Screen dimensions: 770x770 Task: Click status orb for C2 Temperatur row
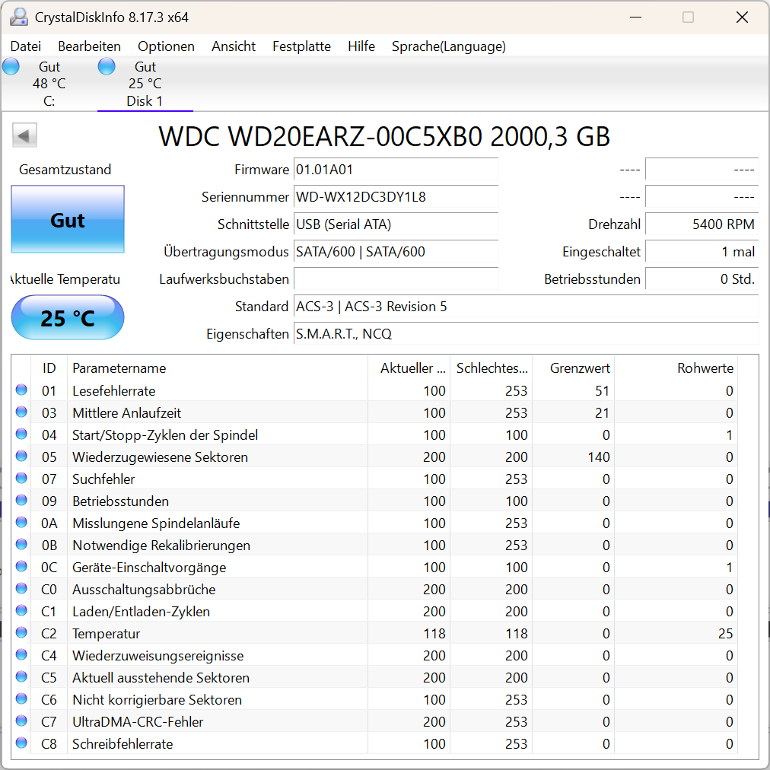coord(21,633)
